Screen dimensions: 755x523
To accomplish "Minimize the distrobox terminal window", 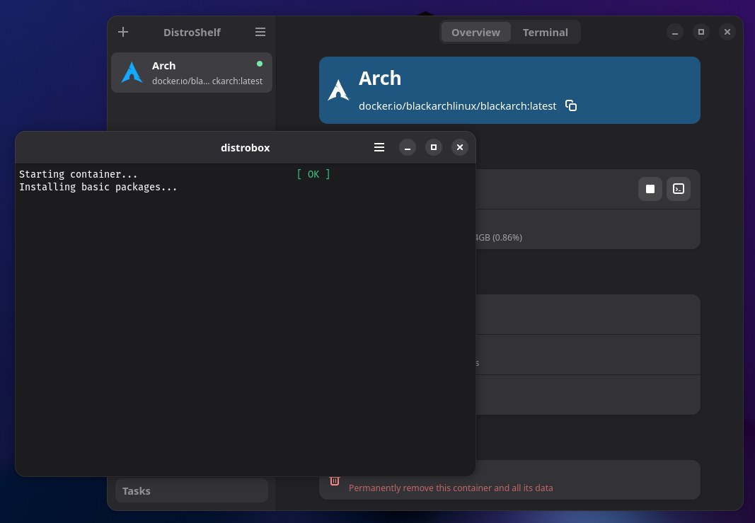I will 408,147.
